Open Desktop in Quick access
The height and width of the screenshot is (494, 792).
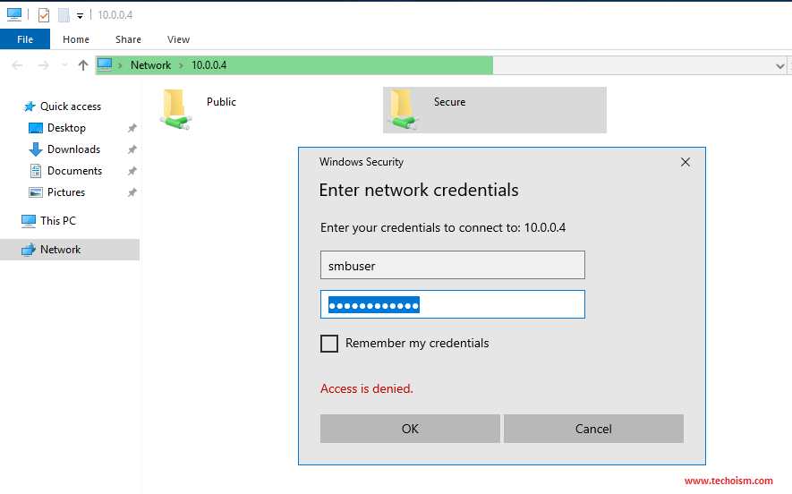[x=66, y=128]
